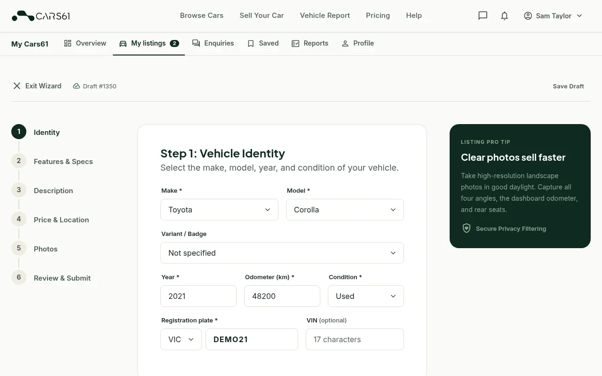Go to step 3 circle
Screen dimensions: 602x376
pos(19,190)
